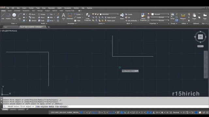Click the Scale tool
209x117 pixels.
tap(41, 21)
